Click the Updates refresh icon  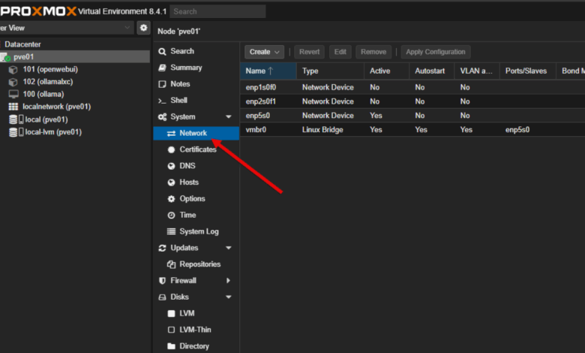point(162,248)
